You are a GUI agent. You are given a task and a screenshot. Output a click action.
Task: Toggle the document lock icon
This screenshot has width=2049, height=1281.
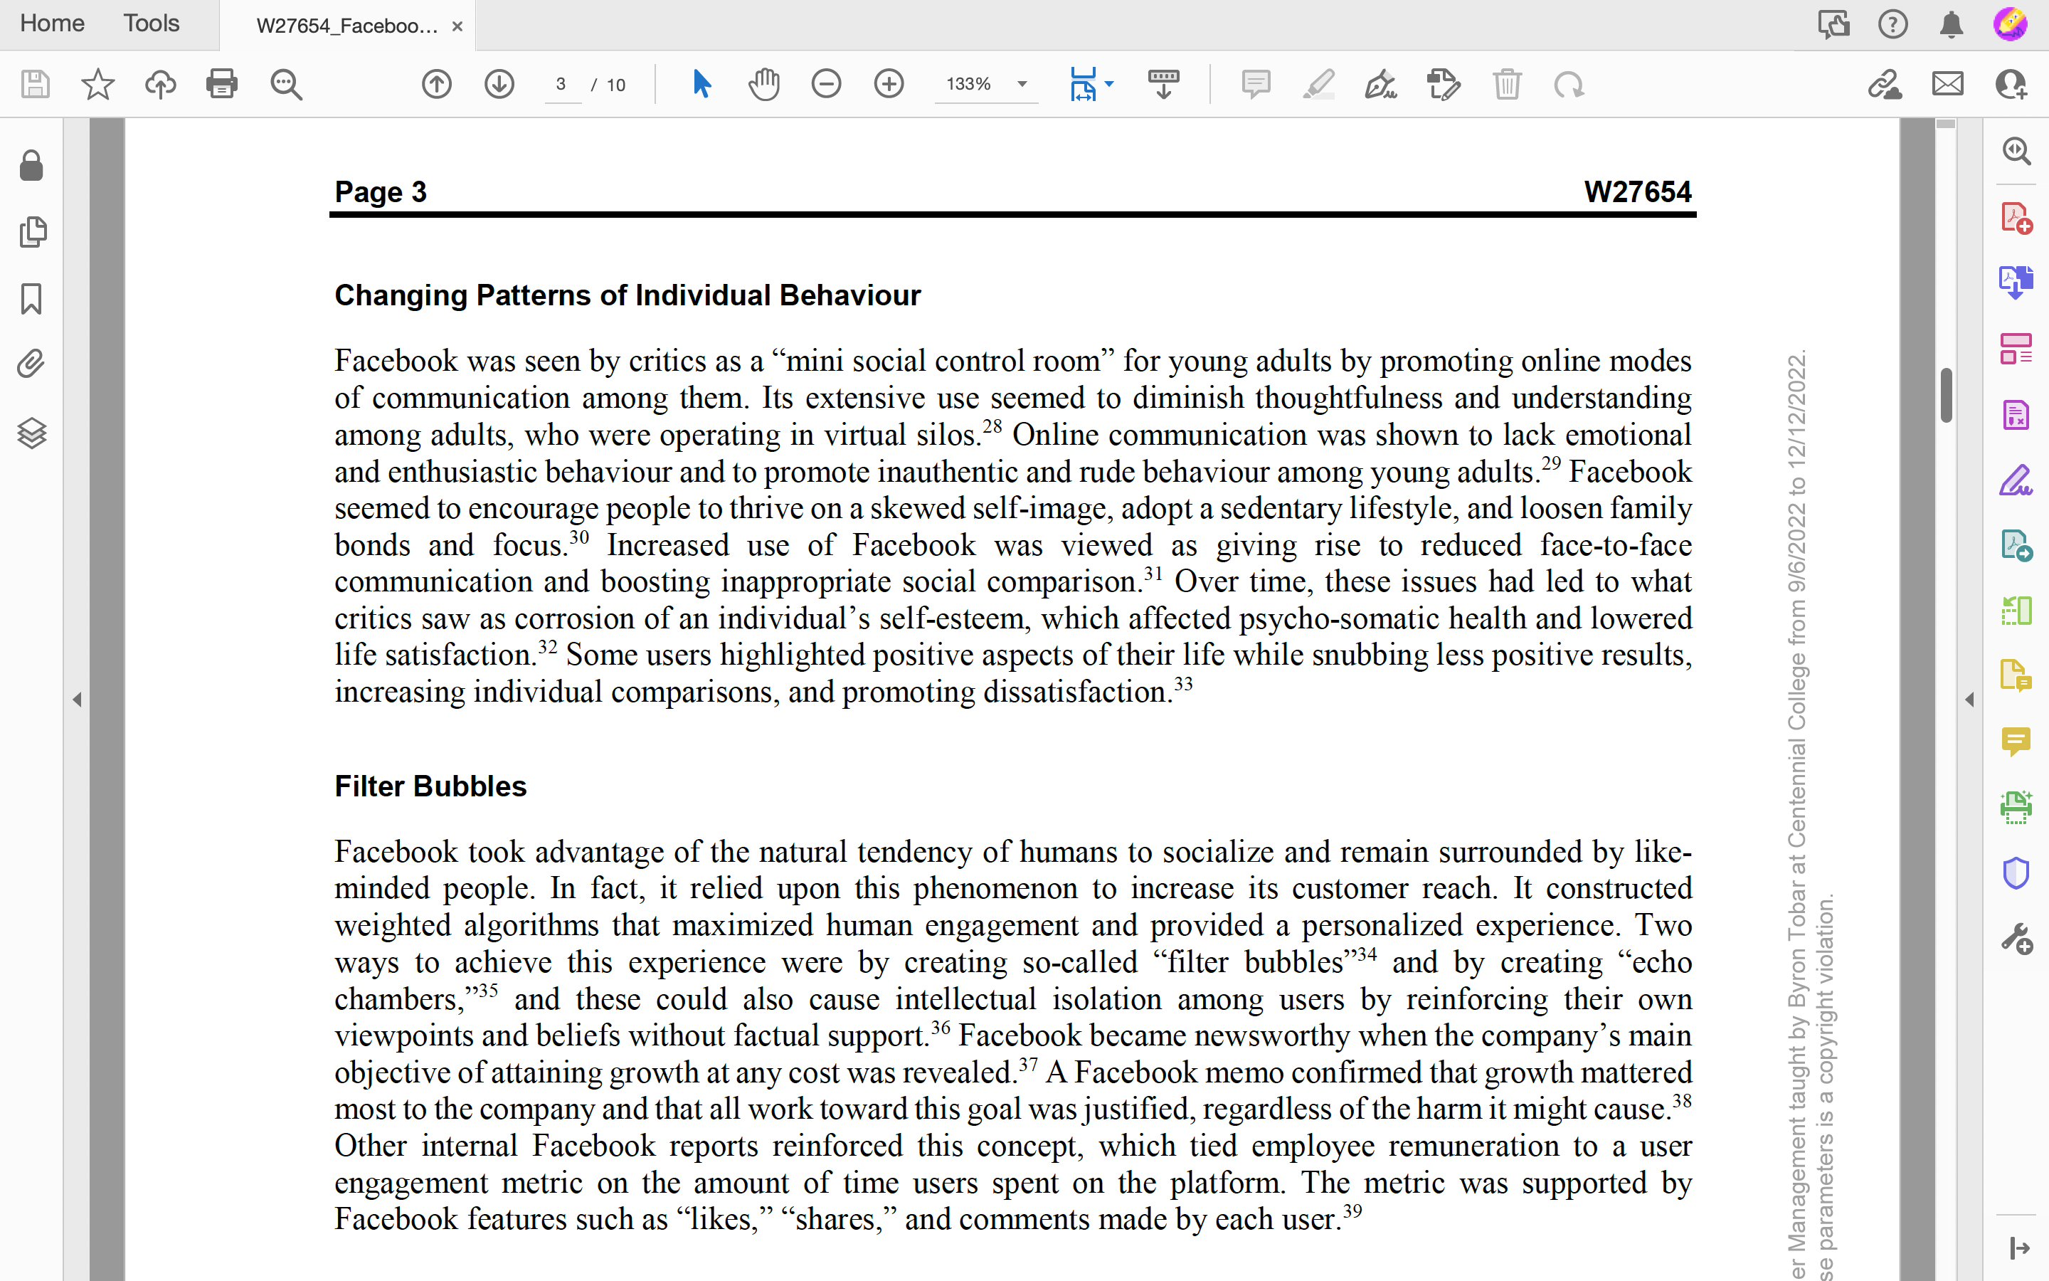pyautogui.click(x=31, y=166)
